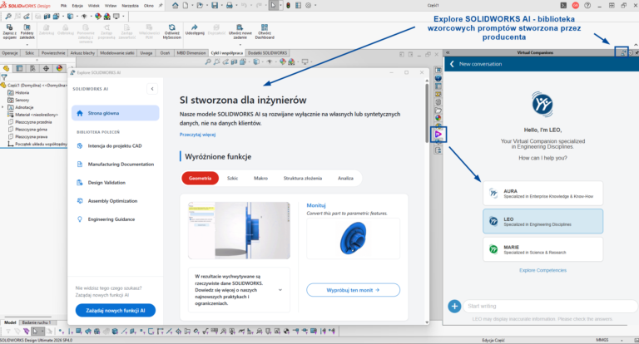
Task: Select the PropertyManager tab icon
Action: tap(19, 68)
